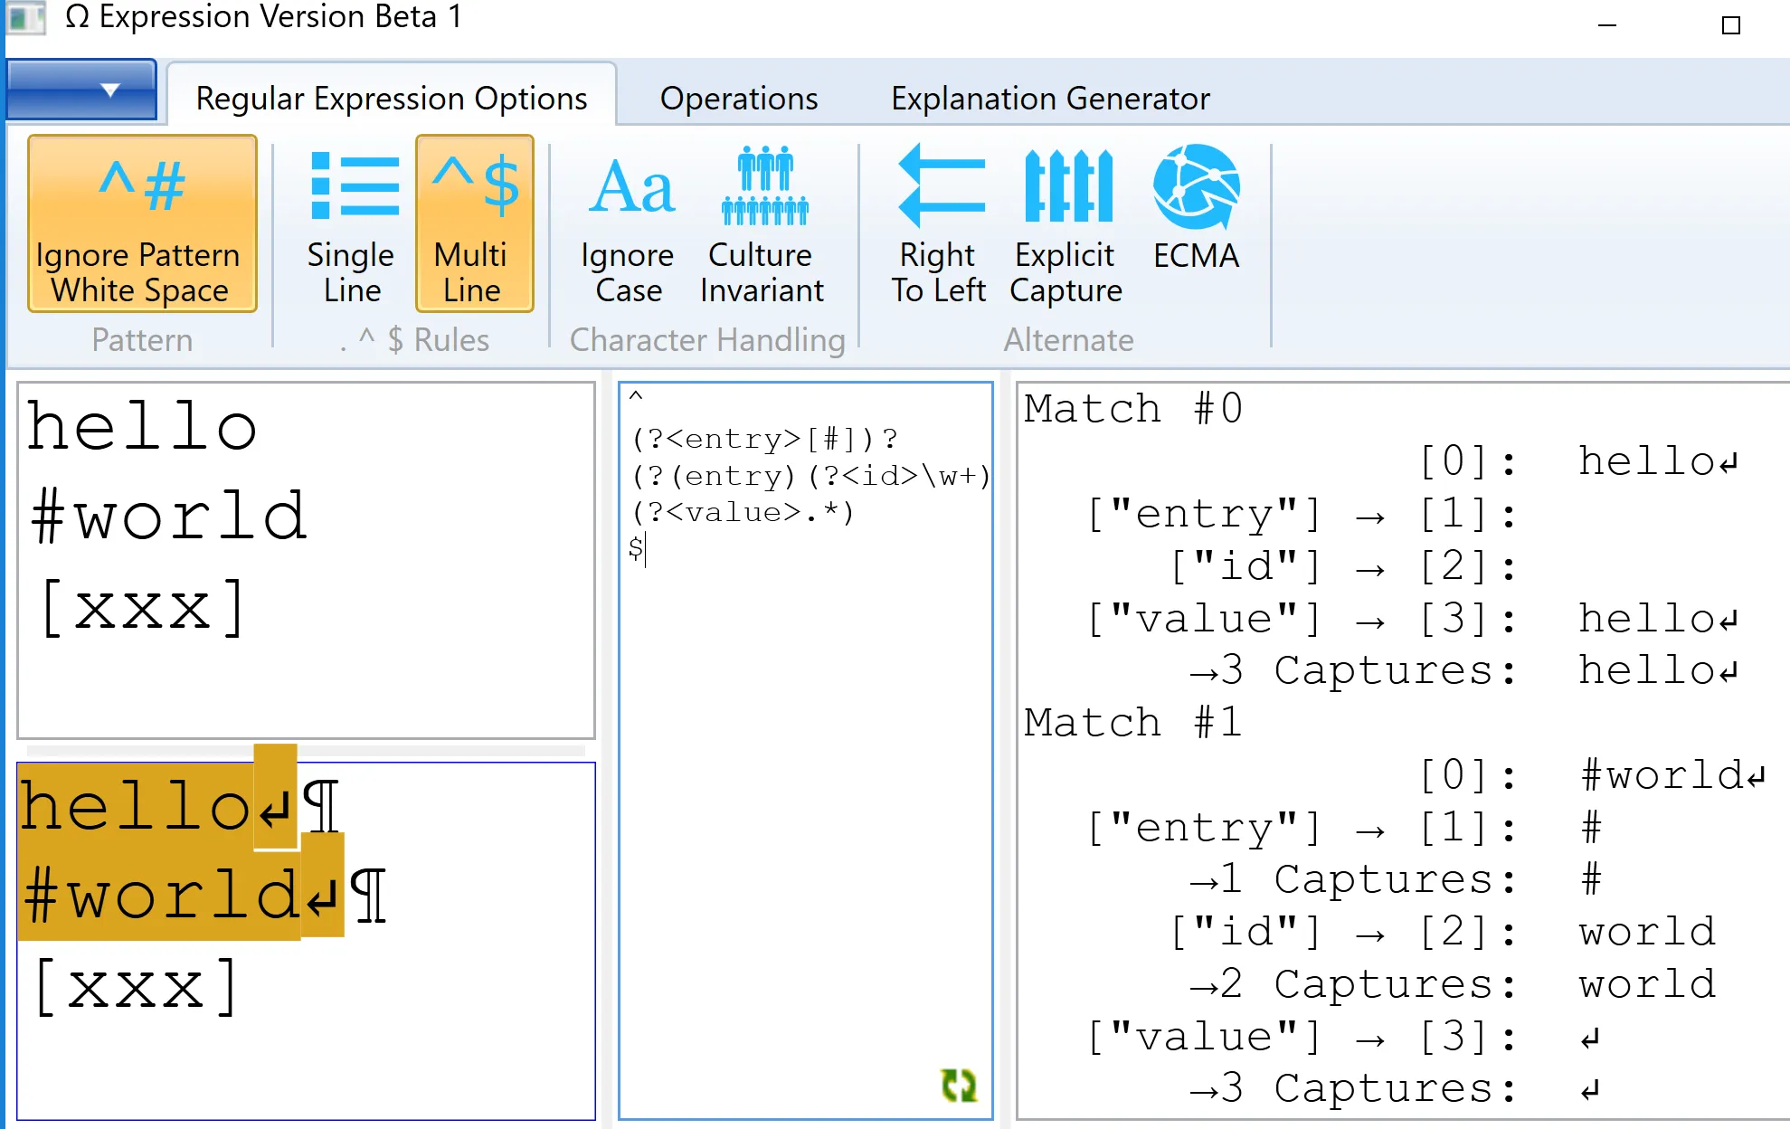Click the Match #1 header in results
1790x1129 pixels.
click(x=1132, y=723)
